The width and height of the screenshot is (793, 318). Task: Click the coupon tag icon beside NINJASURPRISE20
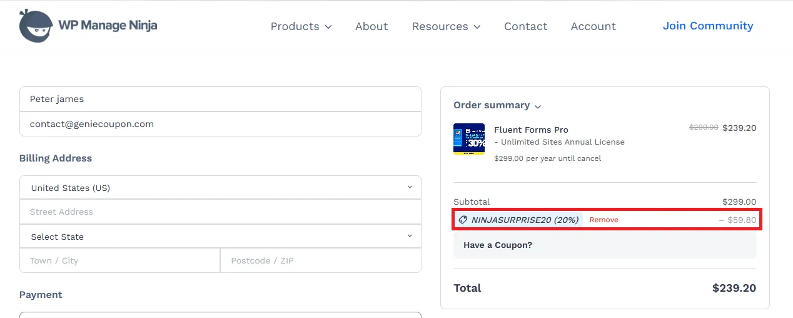(463, 220)
